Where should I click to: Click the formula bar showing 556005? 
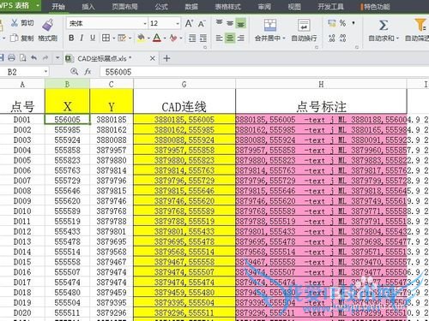click(263, 72)
